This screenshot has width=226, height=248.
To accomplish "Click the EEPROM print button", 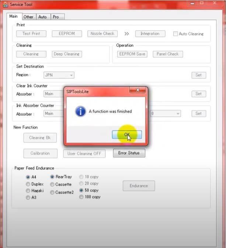I will point(67,34).
